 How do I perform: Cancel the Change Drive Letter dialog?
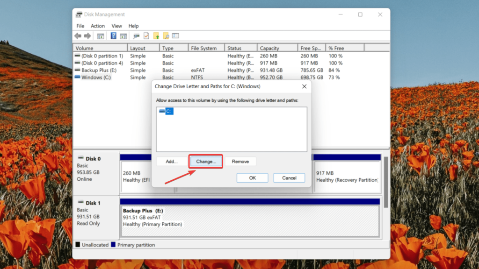(289, 177)
